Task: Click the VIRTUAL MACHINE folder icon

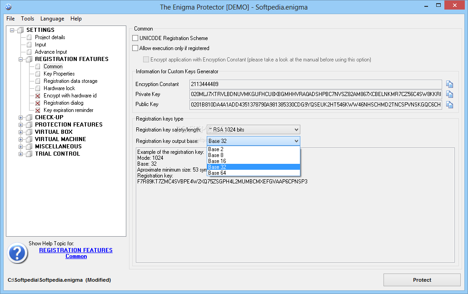Action: (29, 139)
